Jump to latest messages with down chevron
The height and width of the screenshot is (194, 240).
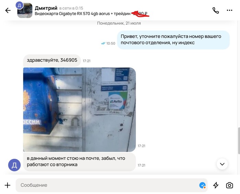click(x=222, y=164)
